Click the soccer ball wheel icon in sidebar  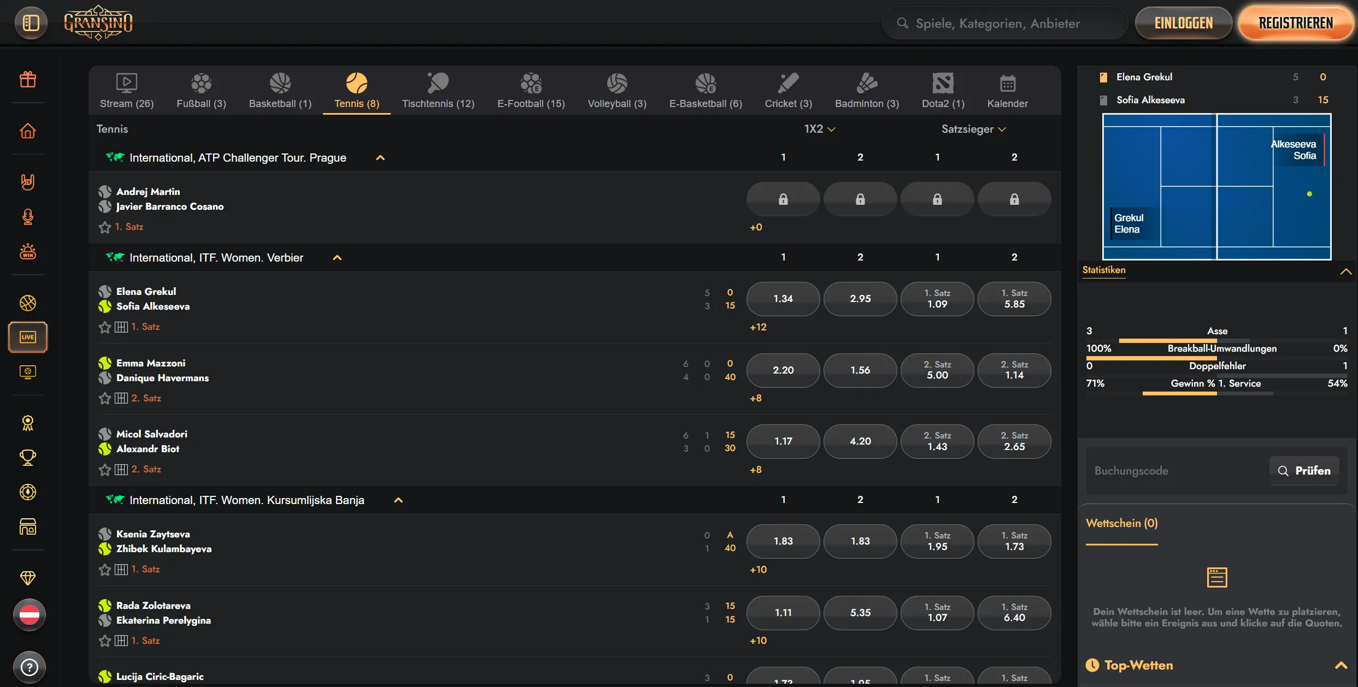coord(28,492)
